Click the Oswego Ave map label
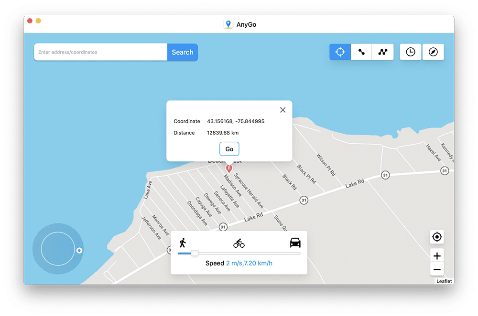Image resolution: width=478 pixels, height=316 pixels. click(213, 203)
